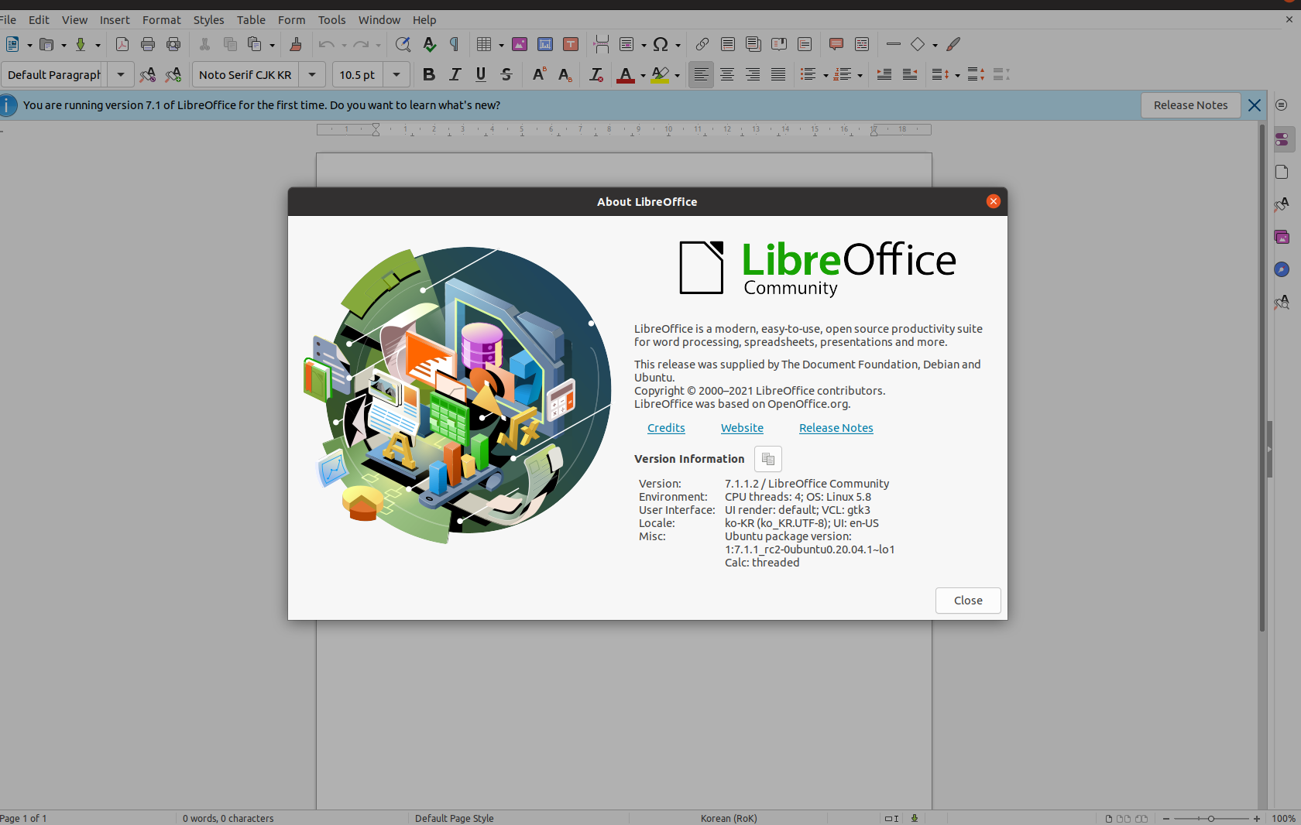This screenshot has width=1301, height=825.
Task: Click Close button in About dialog
Action: (968, 601)
